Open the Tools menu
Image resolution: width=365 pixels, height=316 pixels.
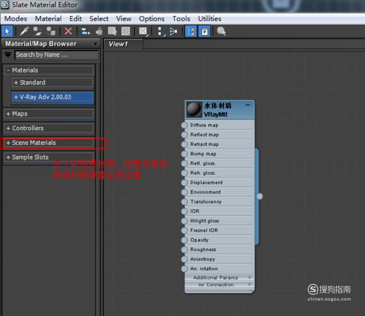pos(181,19)
